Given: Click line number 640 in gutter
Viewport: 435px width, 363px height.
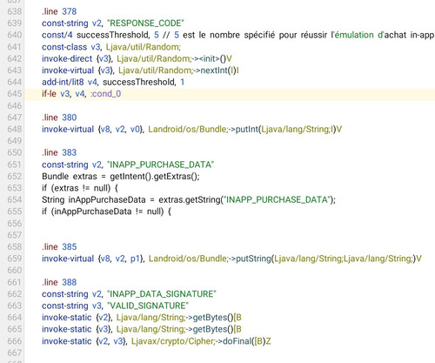Looking at the screenshot, I should [15, 35].
